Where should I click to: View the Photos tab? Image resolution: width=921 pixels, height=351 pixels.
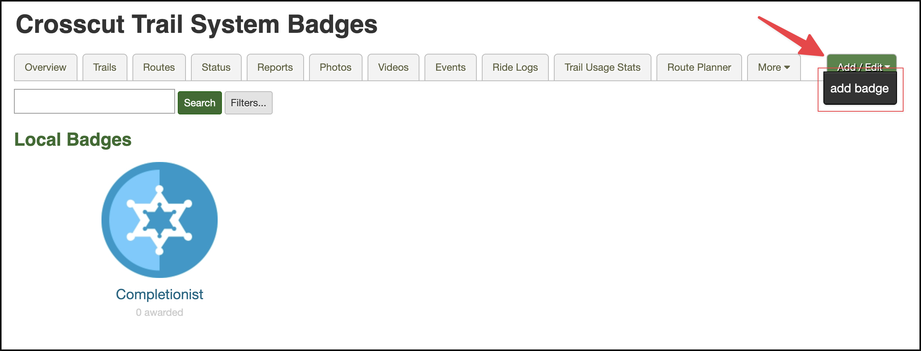coord(335,67)
